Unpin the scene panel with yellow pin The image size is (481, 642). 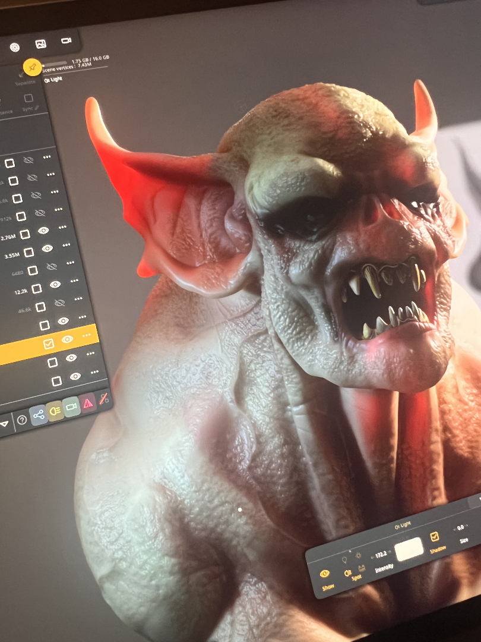click(32, 67)
